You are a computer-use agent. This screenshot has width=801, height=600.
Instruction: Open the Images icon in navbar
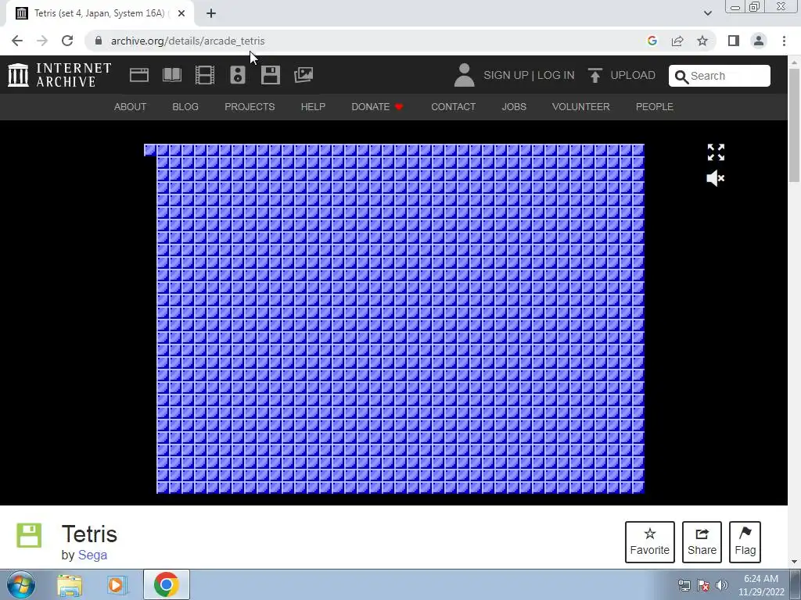[x=304, y=75]
